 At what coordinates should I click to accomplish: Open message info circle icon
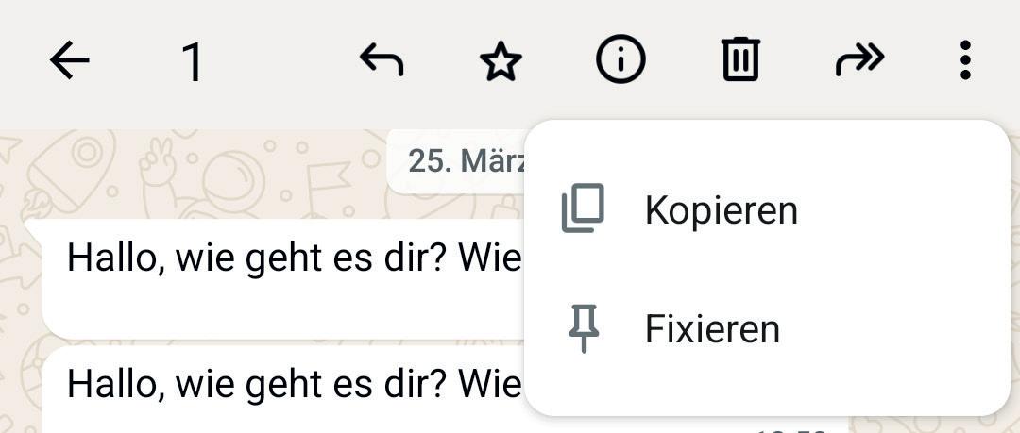(x=620, y=61)
